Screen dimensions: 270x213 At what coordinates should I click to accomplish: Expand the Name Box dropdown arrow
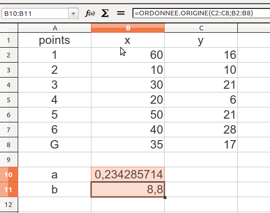[x=73, y=14]
